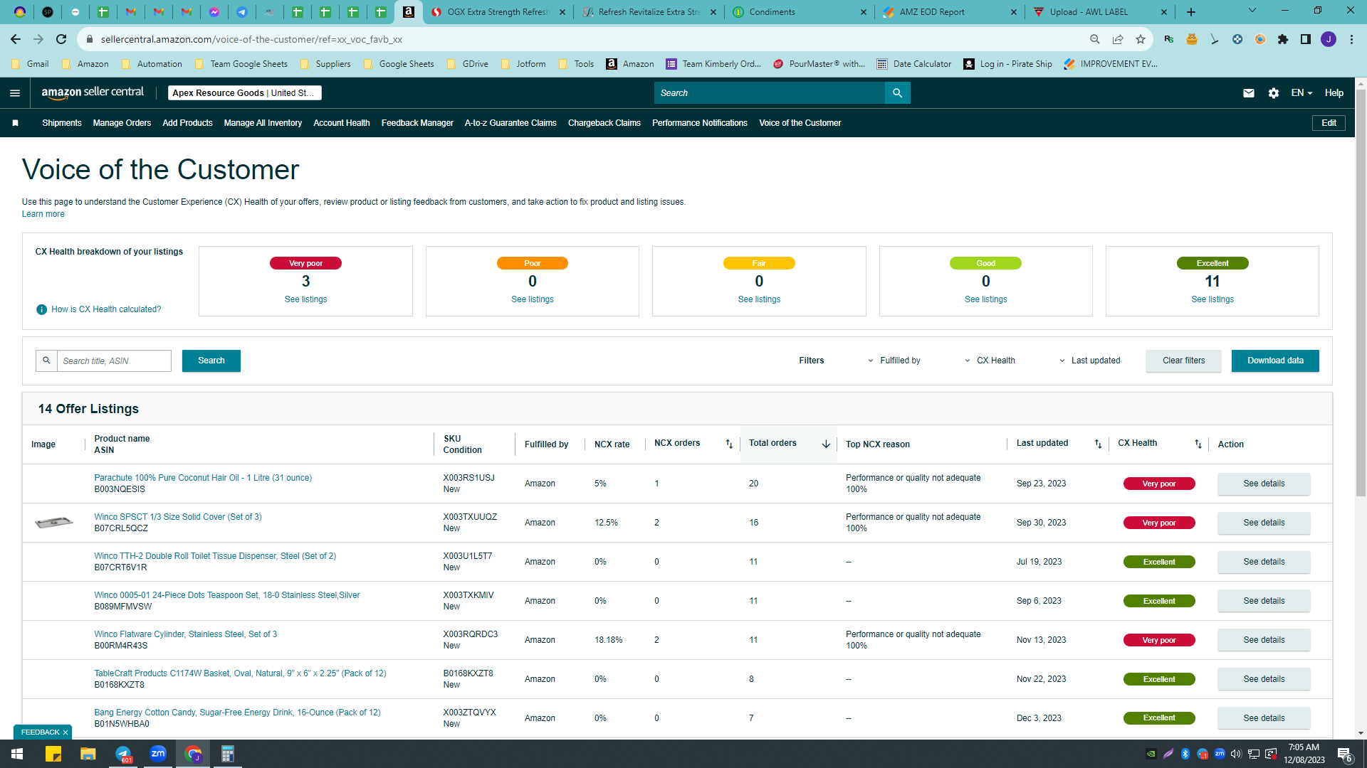The width and height of the screenshot is (1367, 768).
Task: Expand the Fulfilled by filter dropdown
Action: 893,361
